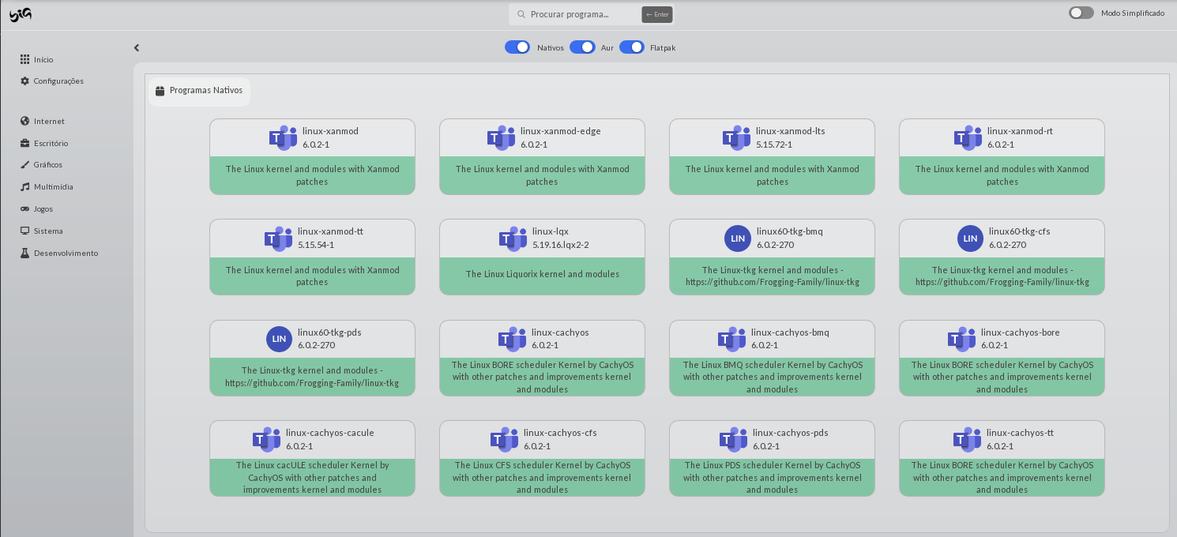Click the Início grid icon in sidebar
The width and height of the screenshot is (1177, 537).
24,59
